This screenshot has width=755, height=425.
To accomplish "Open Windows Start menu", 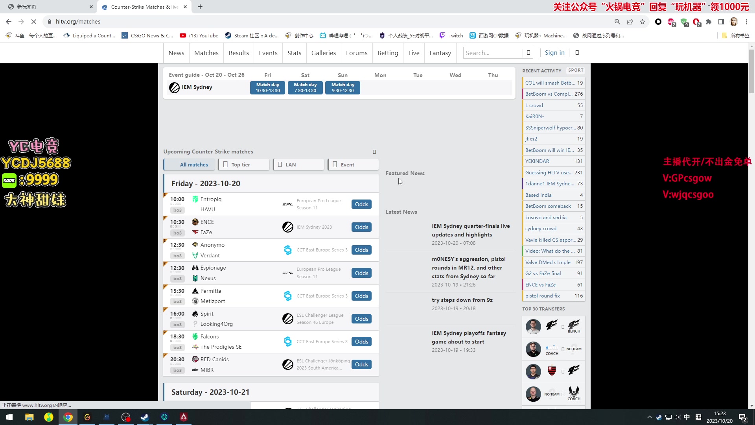I will click(9, 417).
